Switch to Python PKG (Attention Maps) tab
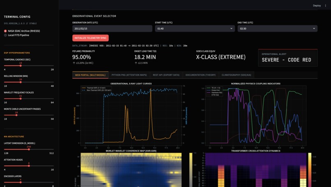Screen dimensions: 331x187 129,75
